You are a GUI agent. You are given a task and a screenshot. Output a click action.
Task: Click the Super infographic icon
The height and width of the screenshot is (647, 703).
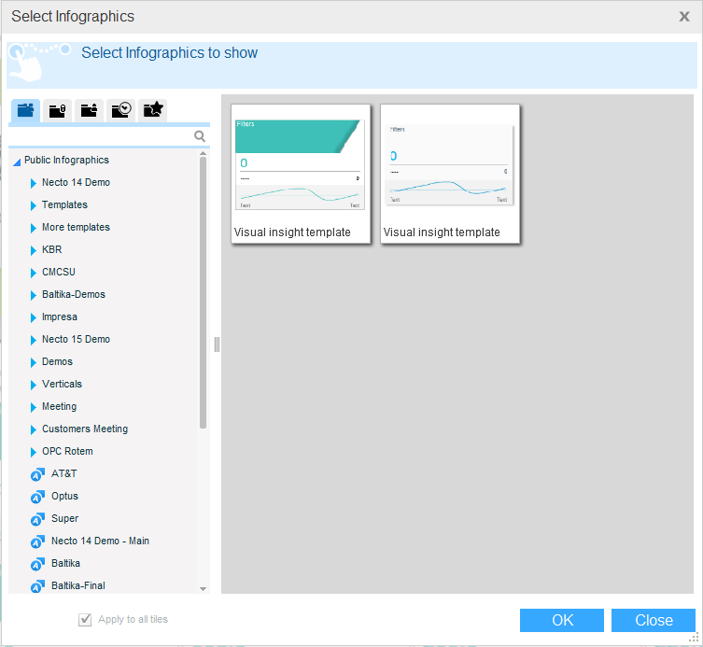pos(37,519)
